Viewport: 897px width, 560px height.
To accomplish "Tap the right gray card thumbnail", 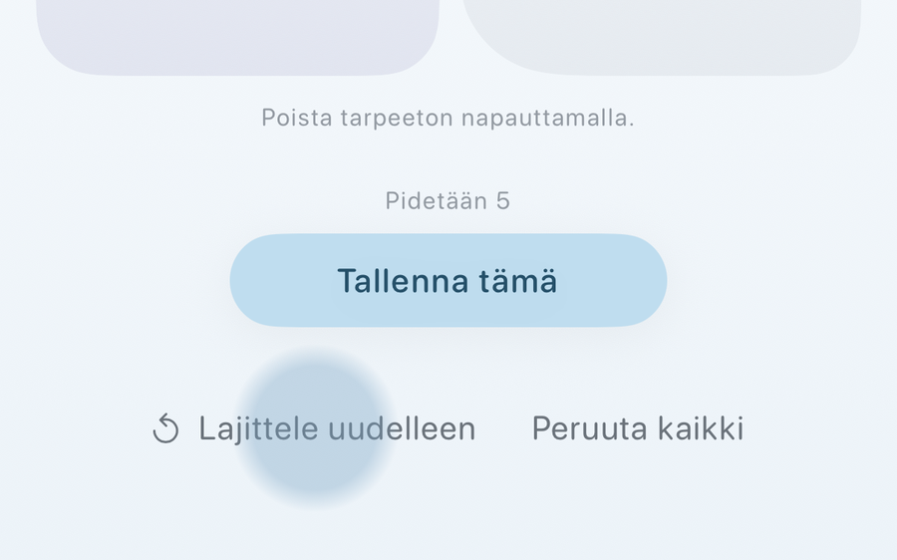I will [x=661, y=37].
